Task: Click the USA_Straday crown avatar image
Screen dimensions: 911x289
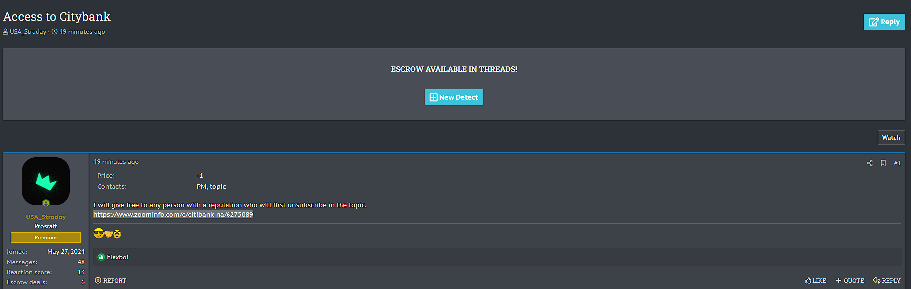Action: [x=46, y=181]
